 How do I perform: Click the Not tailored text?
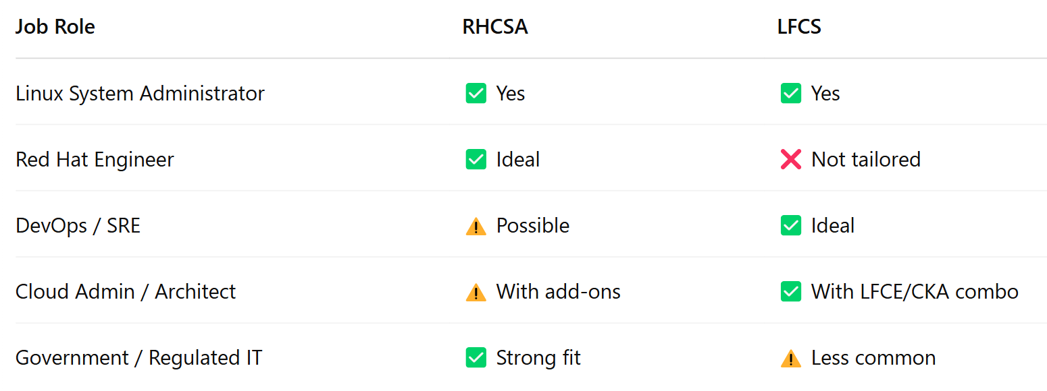866,159
